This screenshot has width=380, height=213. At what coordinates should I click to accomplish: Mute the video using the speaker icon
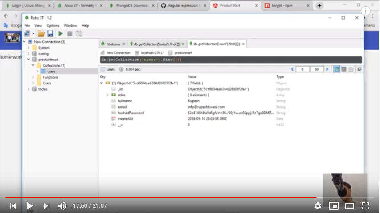(x=62, y=205)
